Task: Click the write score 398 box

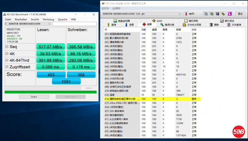Action: coord(81,75)
